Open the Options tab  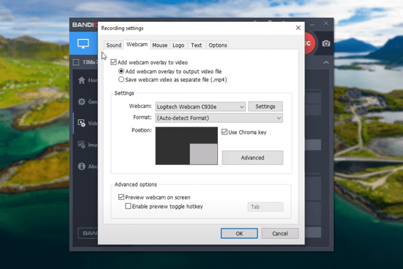click(217, 45)
